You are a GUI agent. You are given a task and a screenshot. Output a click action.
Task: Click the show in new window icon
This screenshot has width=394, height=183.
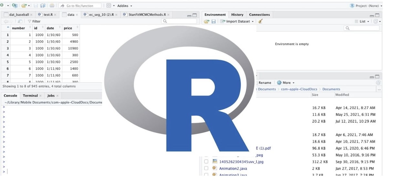[x=20, y=21]
